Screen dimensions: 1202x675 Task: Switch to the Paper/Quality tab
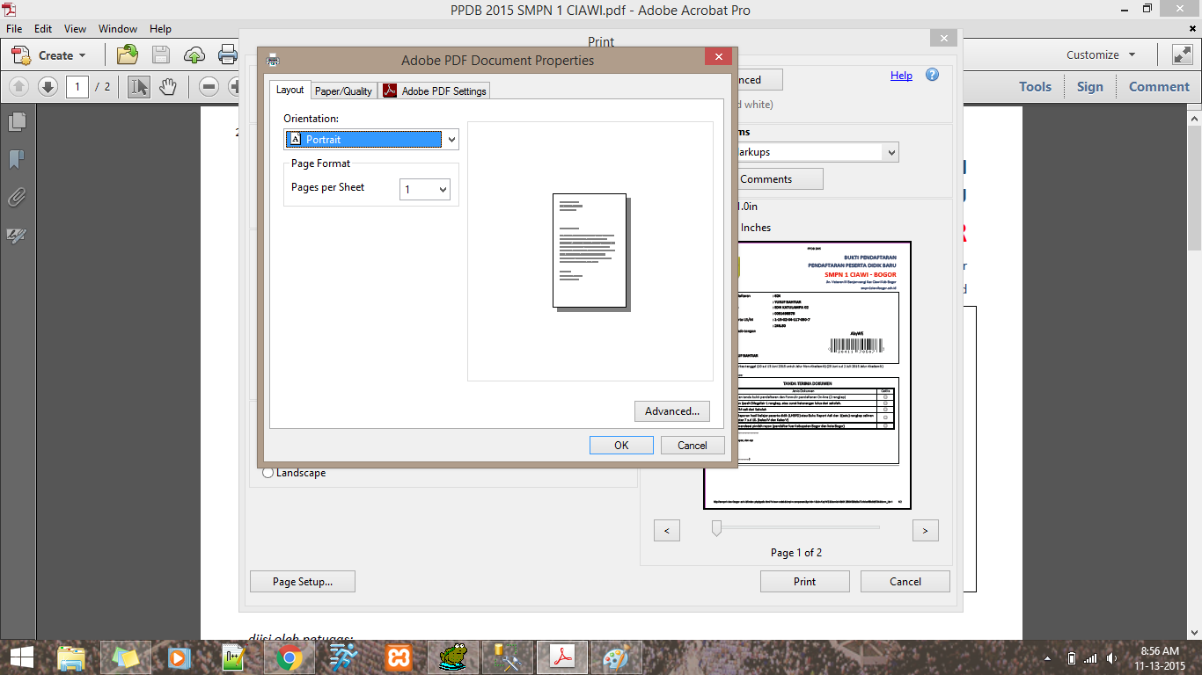click(x=343, y=90)
